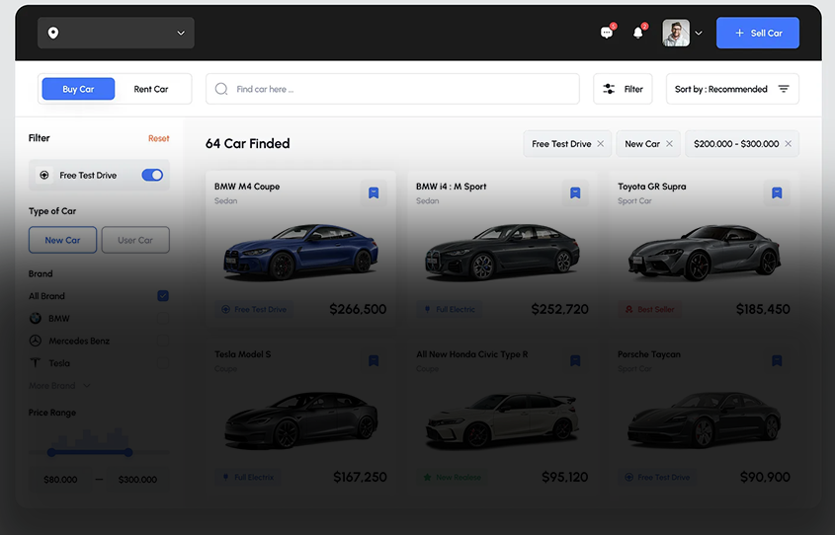Screen dimensions: 835x535
Task: Open the BMW M4 Coupe car image
Action: (x=300, y=252)
